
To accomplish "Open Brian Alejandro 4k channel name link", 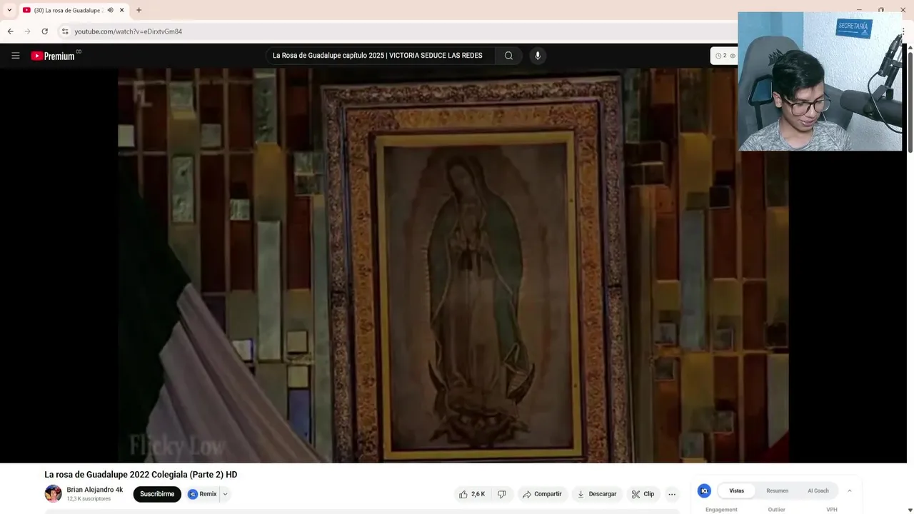I will pos(95,490).
